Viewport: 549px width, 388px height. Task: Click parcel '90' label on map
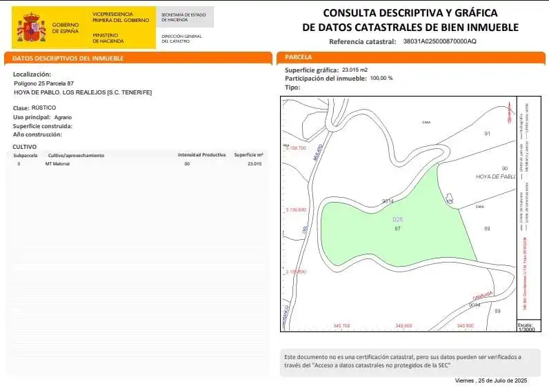click(505, 168)
